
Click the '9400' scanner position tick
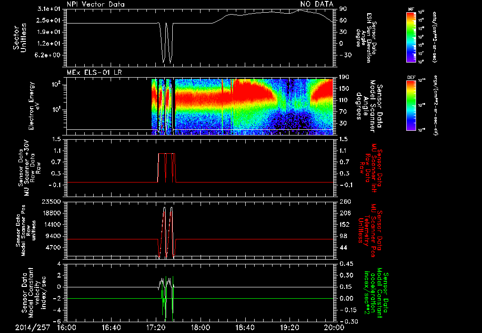point(53,236)
